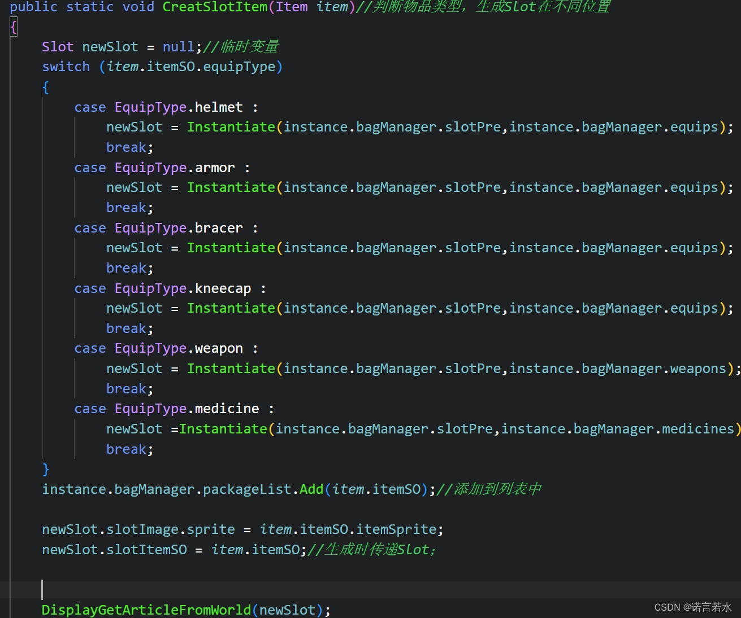Click 'break' under the kneecap case
The image size is (741, 618).
[x=126, y=328]
